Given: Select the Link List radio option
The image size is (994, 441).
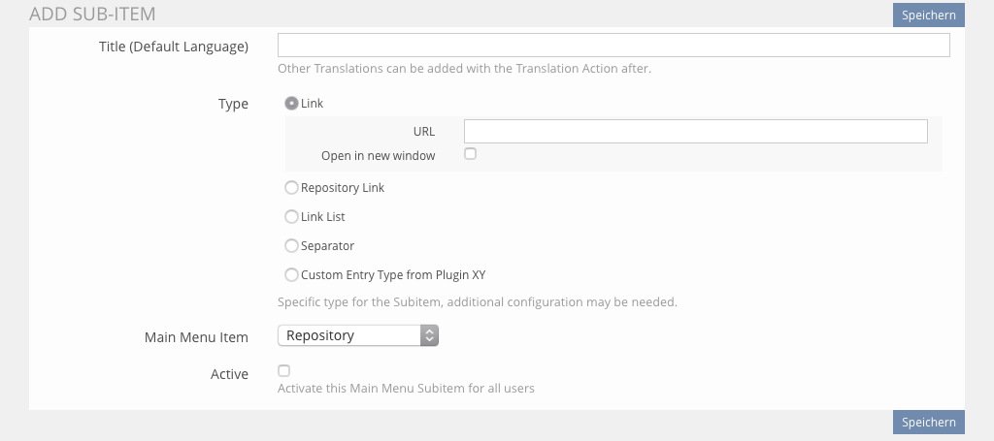Looking at the screenshot, I should tap(291, 217).
